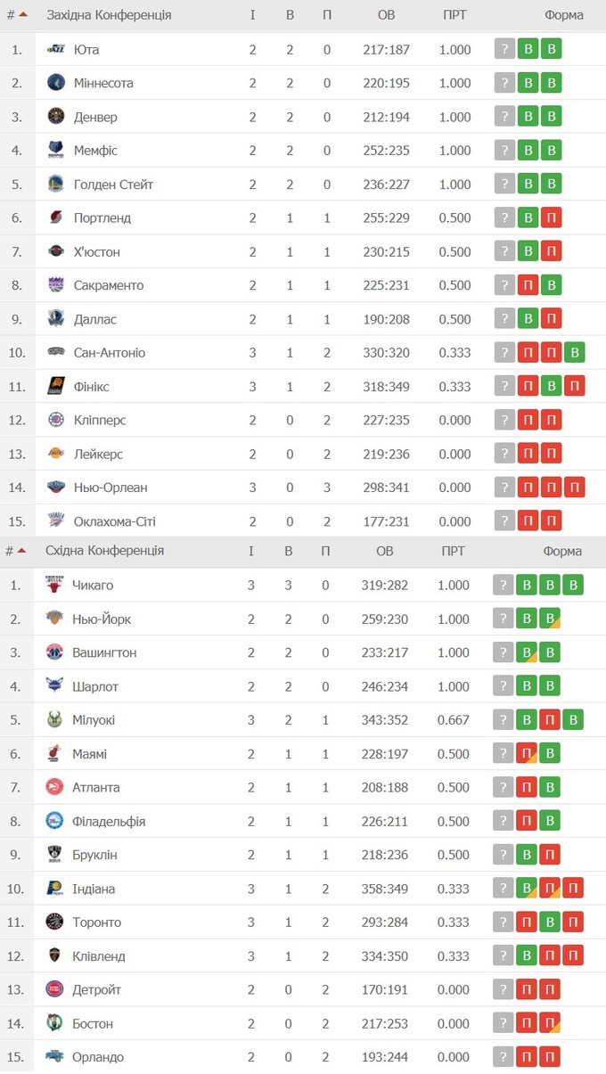The image size is (606, 1074).
Task: Open the Філадельфія team link
Action: [x=109, y=821]
